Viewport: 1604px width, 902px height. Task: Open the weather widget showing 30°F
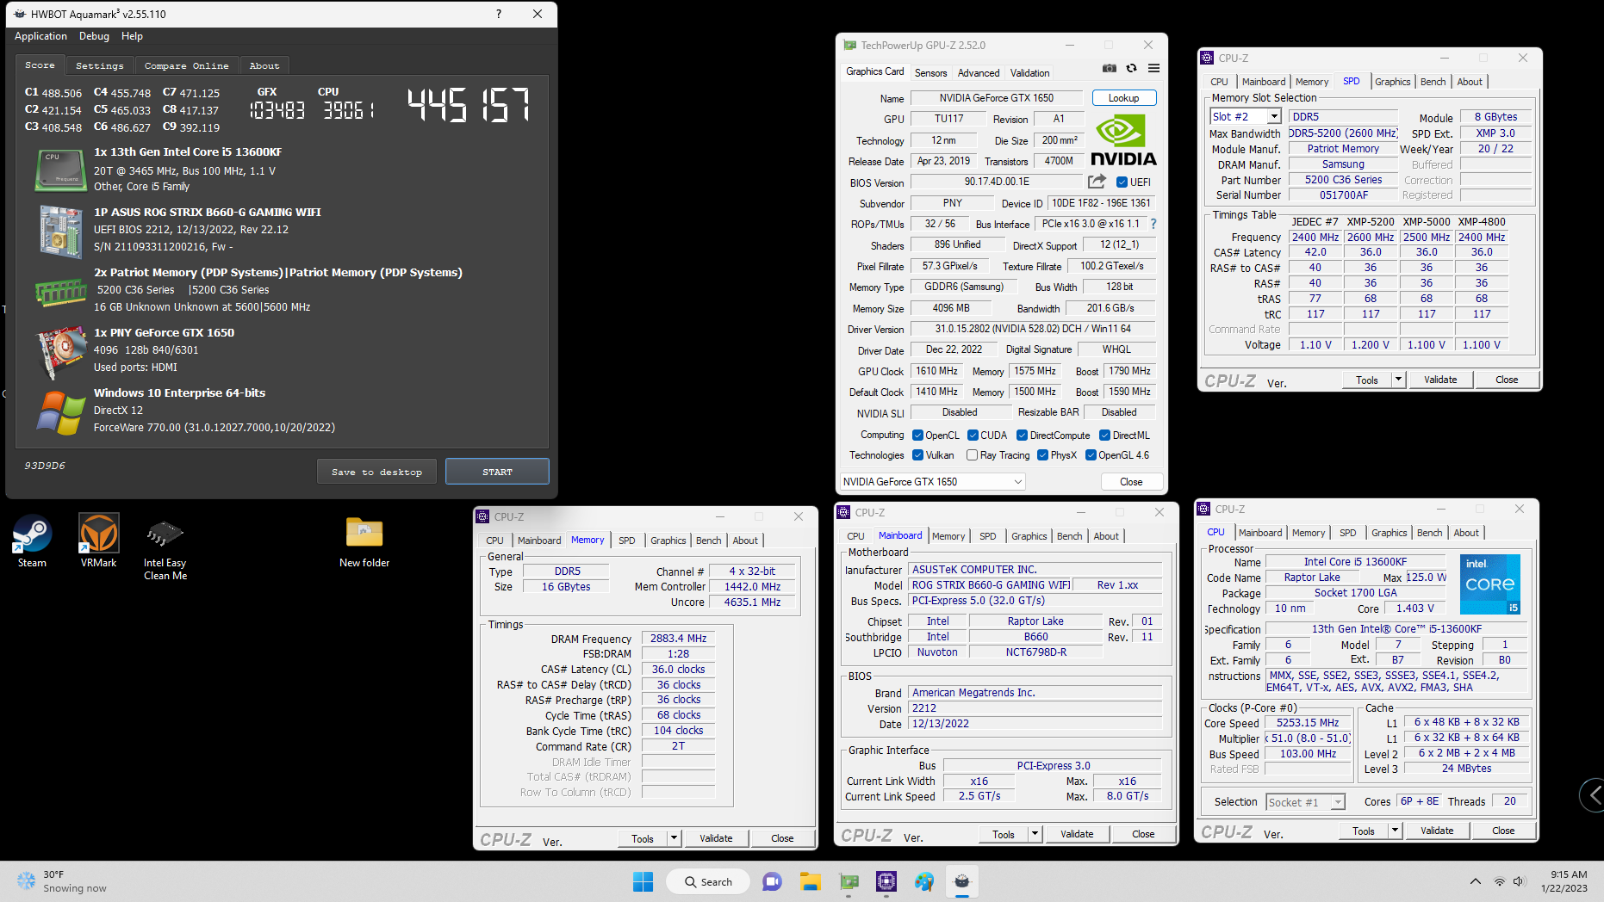[64, 881]
